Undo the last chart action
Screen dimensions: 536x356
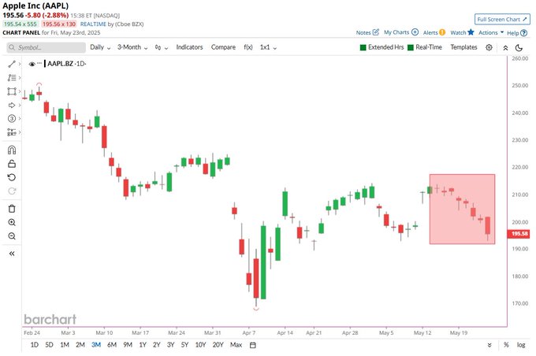point(12,177)
